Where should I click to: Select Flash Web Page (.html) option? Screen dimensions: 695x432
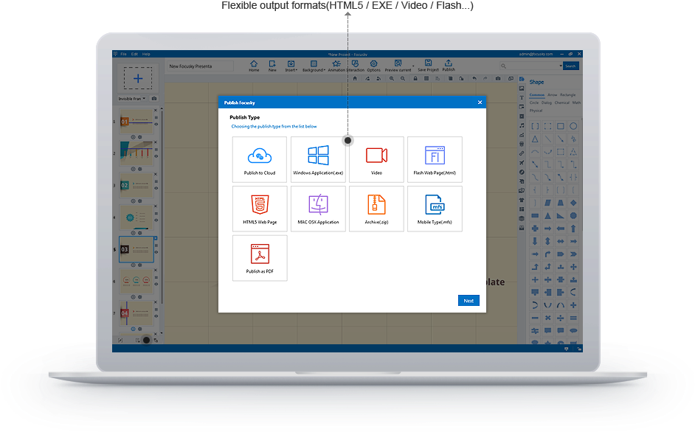pos(435,159)
